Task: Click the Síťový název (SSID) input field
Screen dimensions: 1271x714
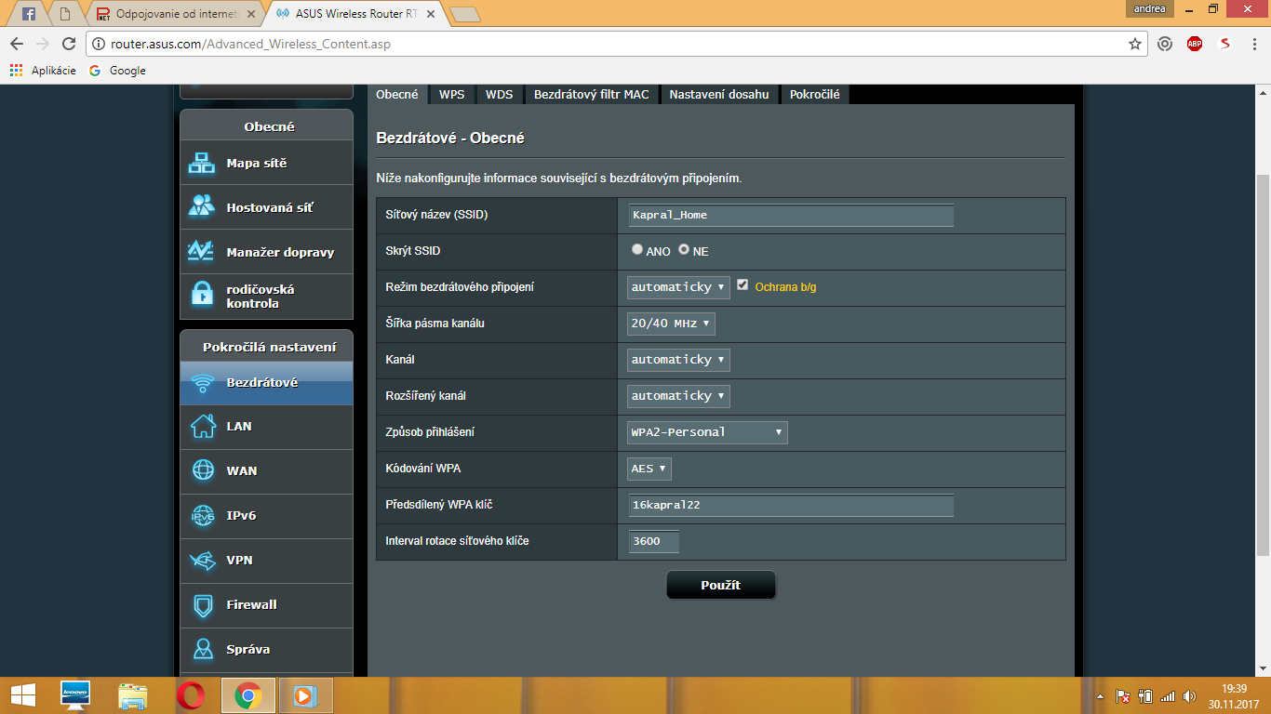Action: point(791,215)
